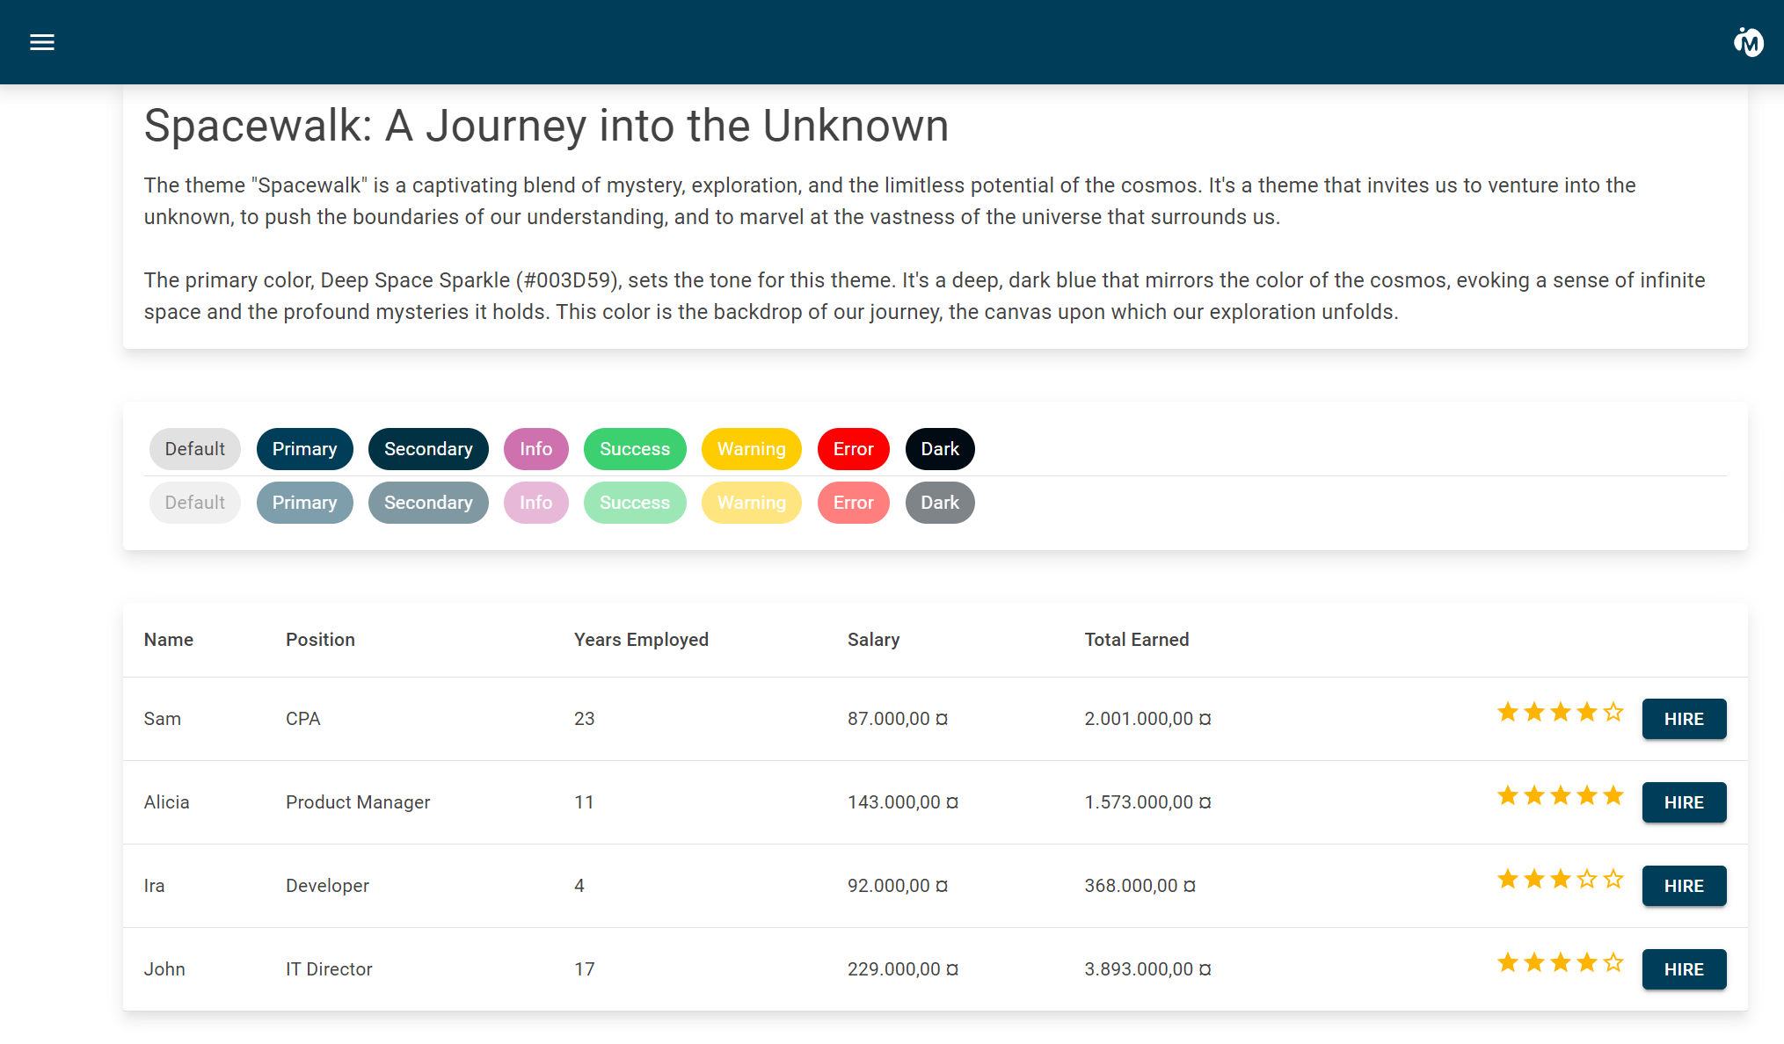Viewport: 1784px width, 1044px height.
Task: Click HIRE button for Sam
Action: (x=1684, y=719)
